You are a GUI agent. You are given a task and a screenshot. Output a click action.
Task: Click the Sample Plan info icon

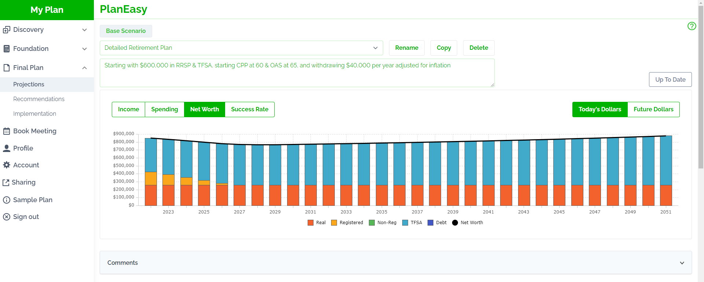click(x=7, y=200)
